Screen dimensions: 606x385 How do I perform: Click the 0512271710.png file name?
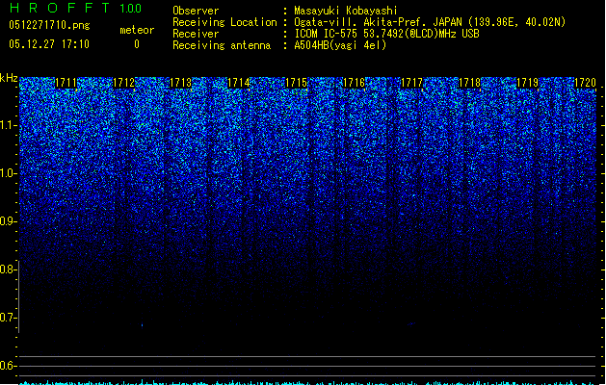(x=49, y=25)
